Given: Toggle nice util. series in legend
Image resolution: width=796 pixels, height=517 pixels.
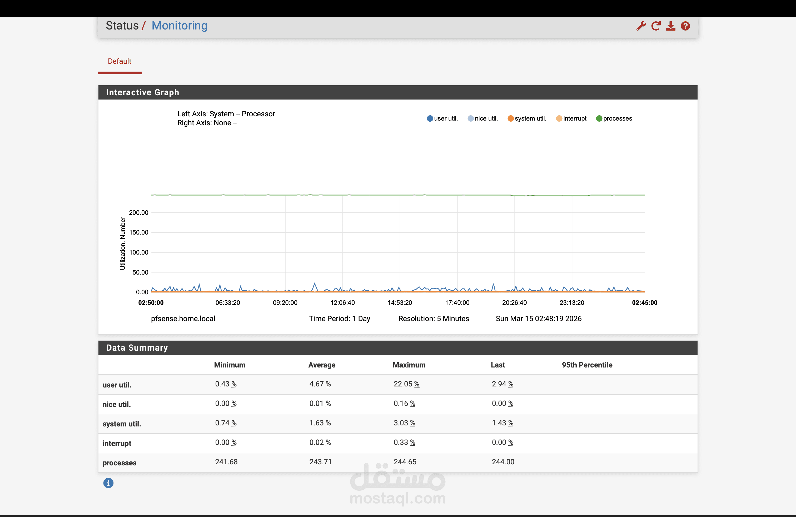Looking at the screenshot, I should click(482, 118).
